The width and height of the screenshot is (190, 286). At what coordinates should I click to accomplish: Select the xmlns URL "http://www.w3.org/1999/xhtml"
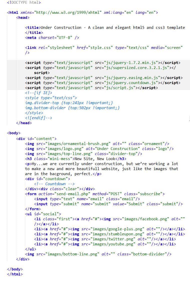[x=69, y=13]
